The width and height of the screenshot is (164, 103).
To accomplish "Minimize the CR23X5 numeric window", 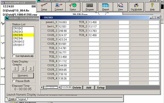I will coord(151,17).
